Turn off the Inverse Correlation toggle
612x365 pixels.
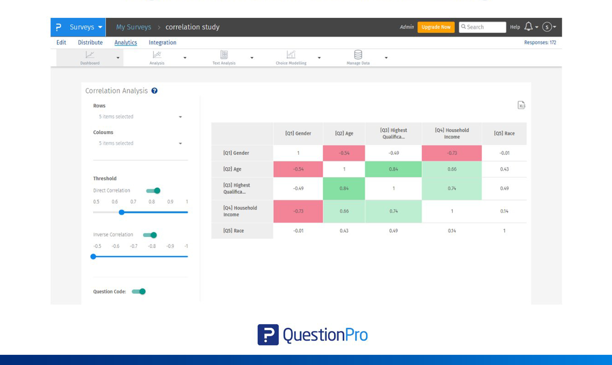pyautogui.click(x=150, y=235)
